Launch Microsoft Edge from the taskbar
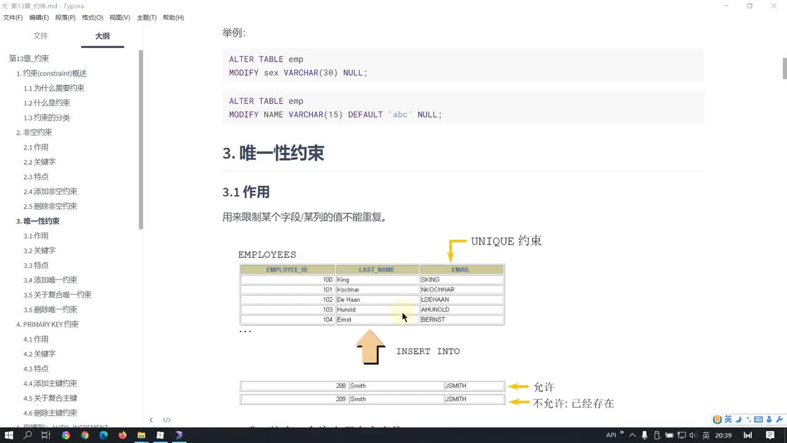This screenshot has width=787, height=443. [x=103, y=435]
